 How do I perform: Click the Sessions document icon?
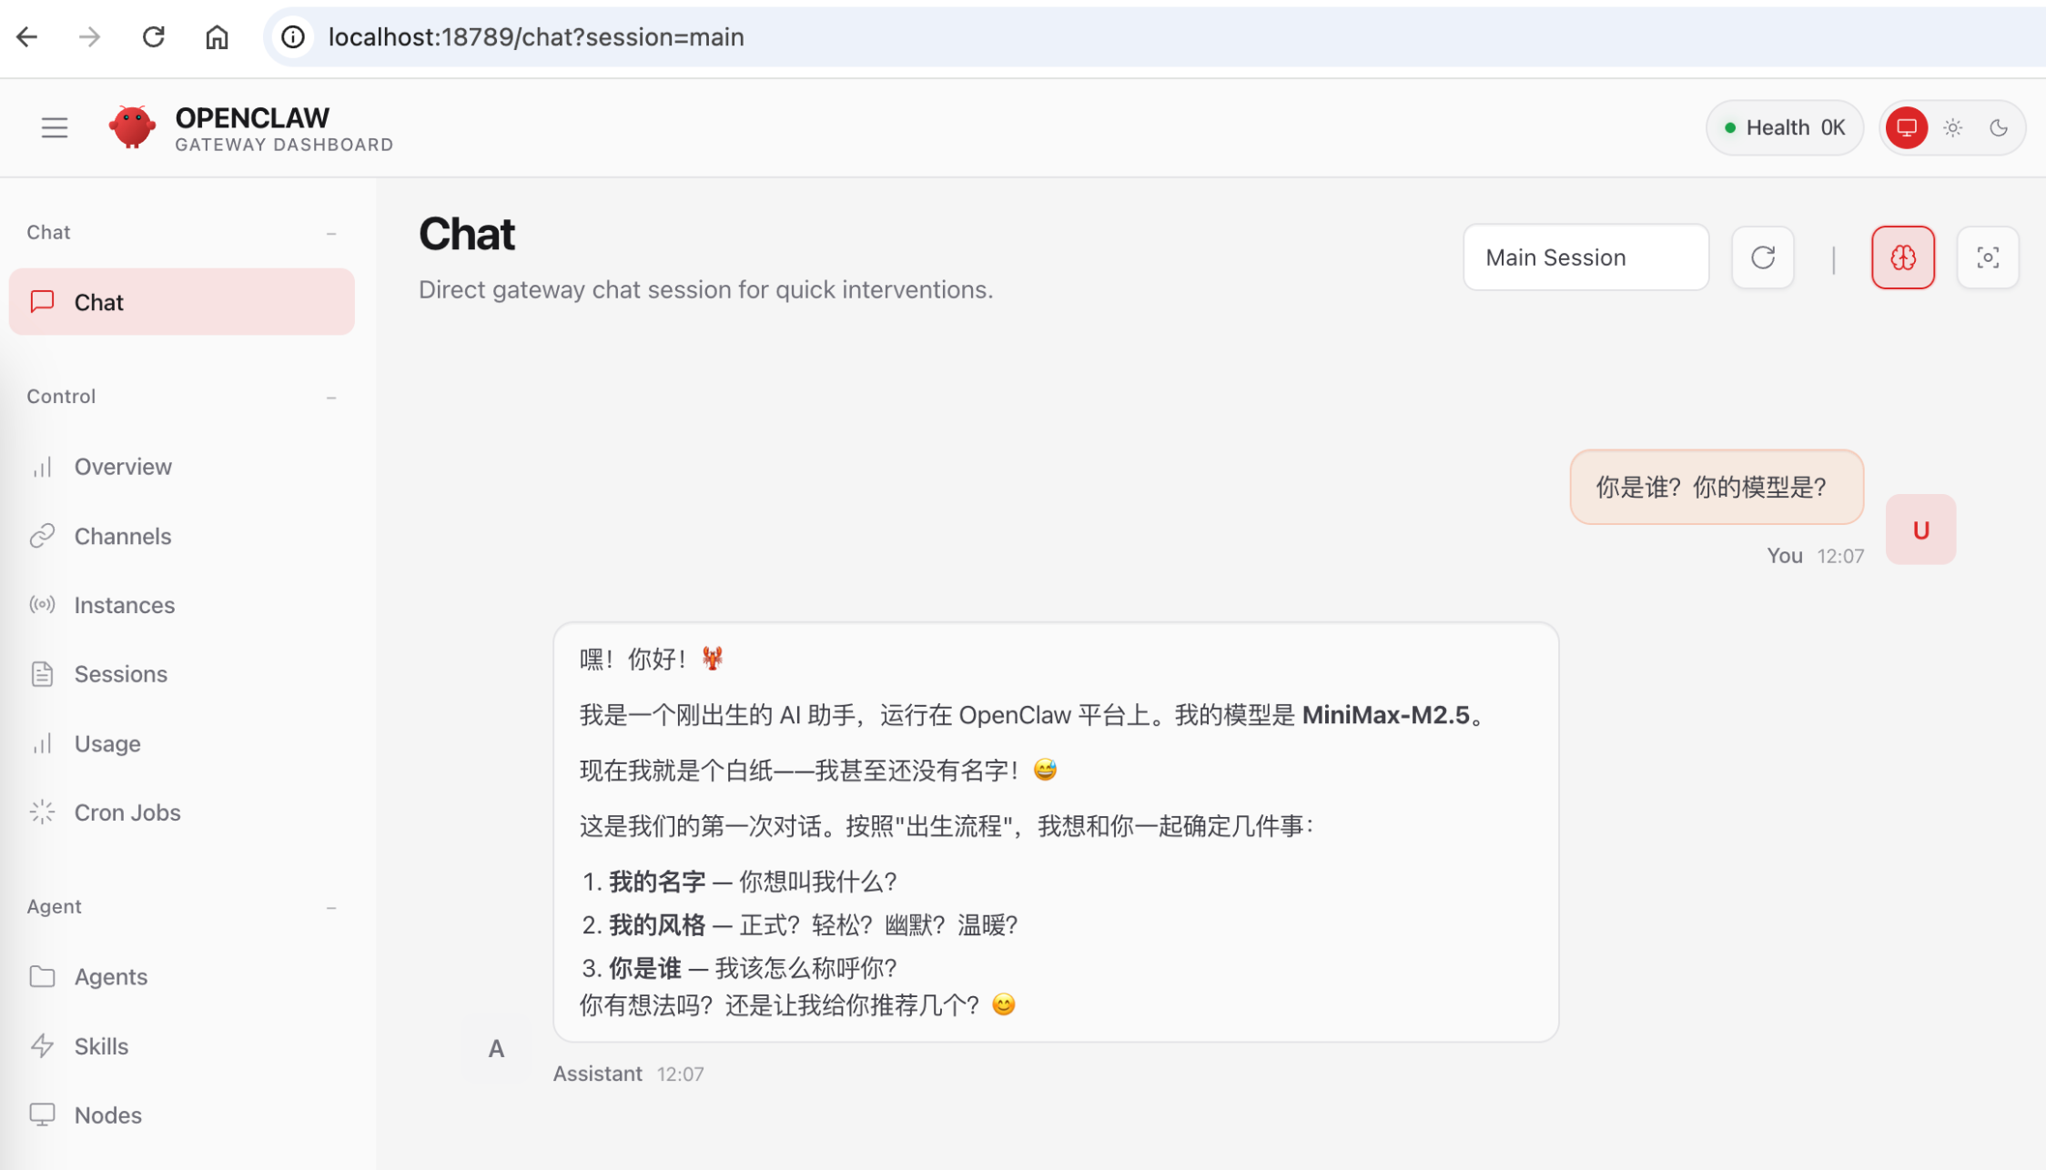coord(43,673)
